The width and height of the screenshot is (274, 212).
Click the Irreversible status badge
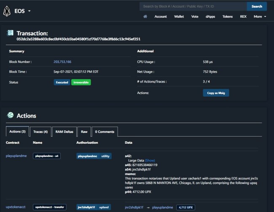point(81,82)
